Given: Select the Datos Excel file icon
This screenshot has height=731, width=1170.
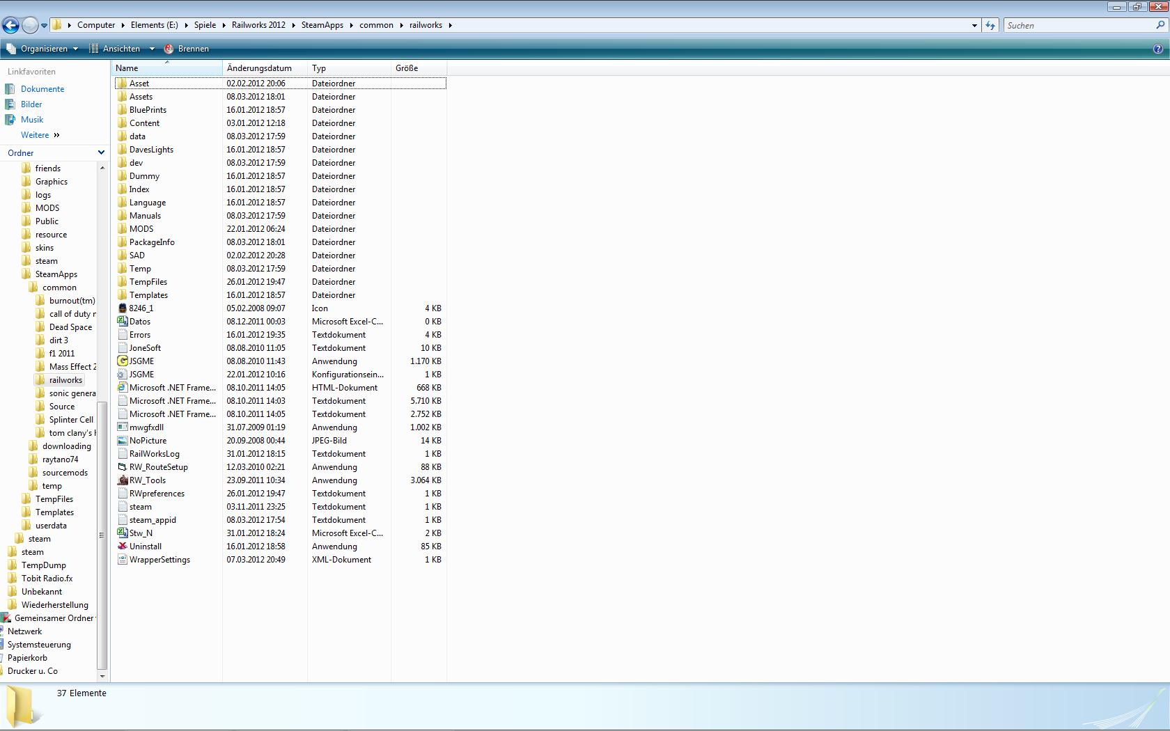Looking at the screenshot, I should (123, 322).
